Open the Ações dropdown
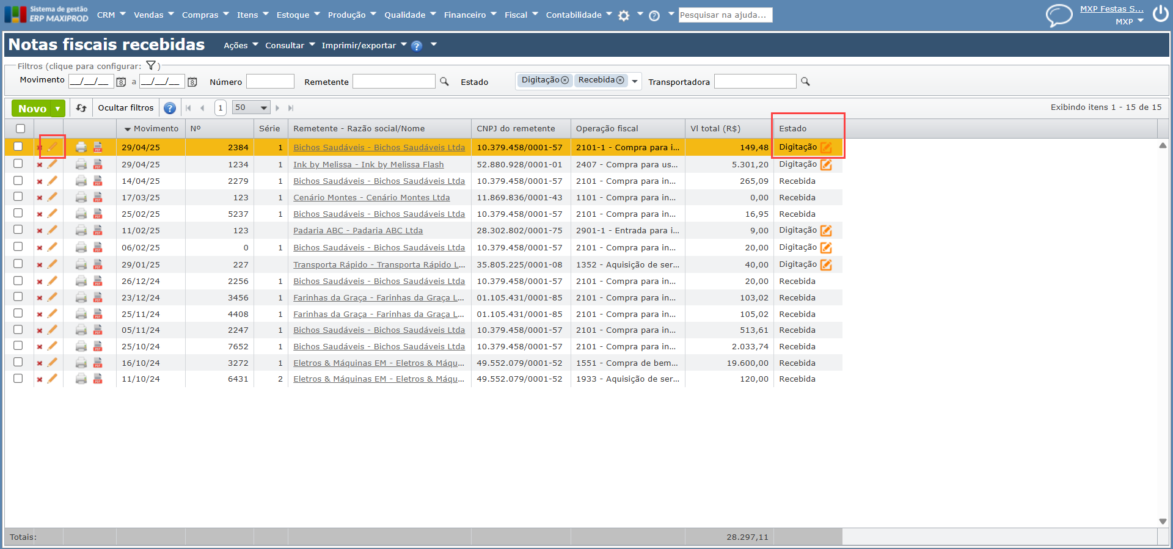The height and width of the screenshot is (549, 1173). pos(241,45)
